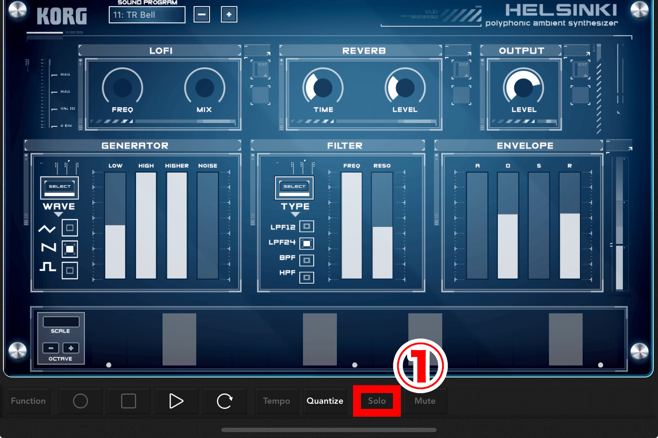Select the sawtooth waveform checkbox
This screenshot has height=438, width=658.
70,249
